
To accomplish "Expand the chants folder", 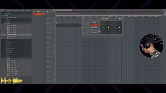I will (8, 21).
